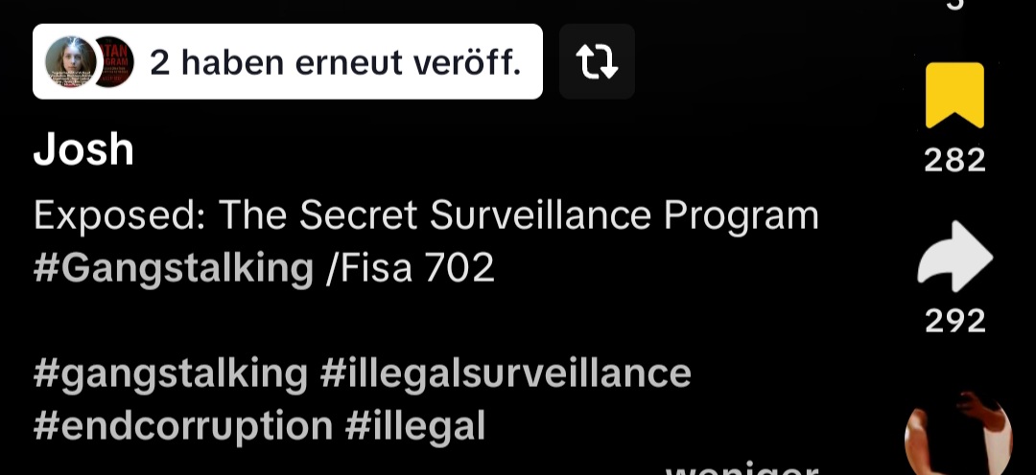The height and width of the screenshot is (475, 1036).
Task: Tap the bold #Gangstalking hashtag
Action: [173, 268]
